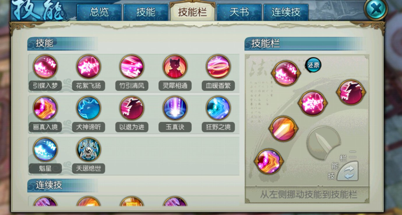
Task: Select the 魁星 skill icon
Action: [x=45, y=150]
